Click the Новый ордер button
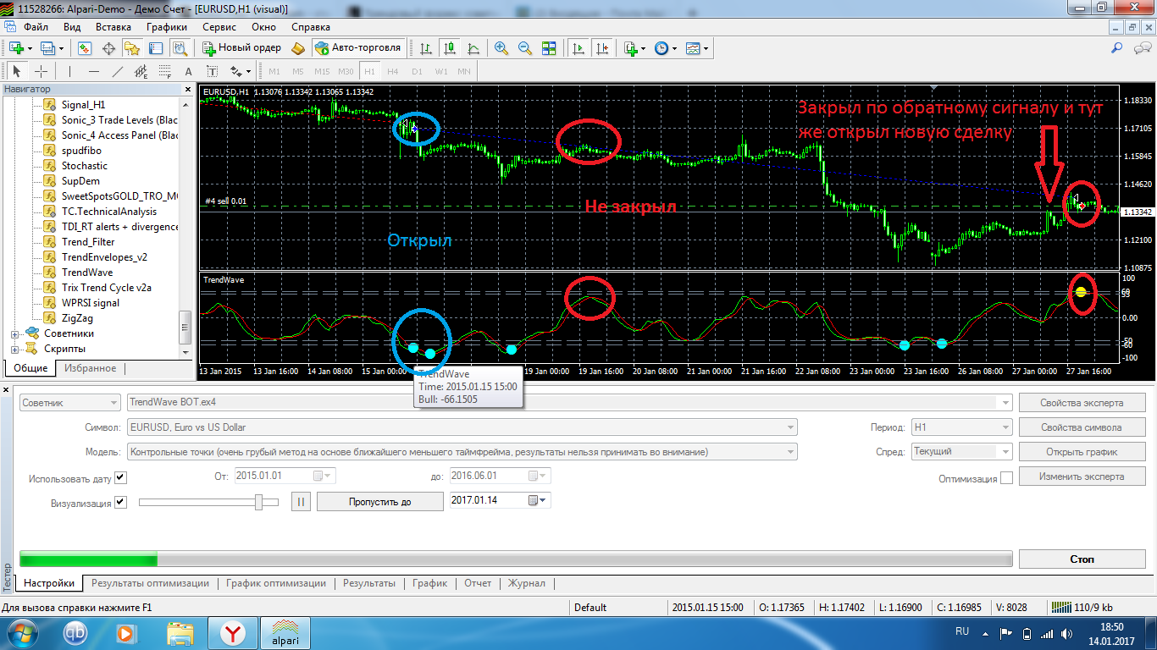Viewport: 1157px width, 650px height. tap(241, 48)
